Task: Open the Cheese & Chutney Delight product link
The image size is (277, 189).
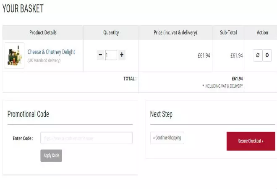Action: [51, 52]
